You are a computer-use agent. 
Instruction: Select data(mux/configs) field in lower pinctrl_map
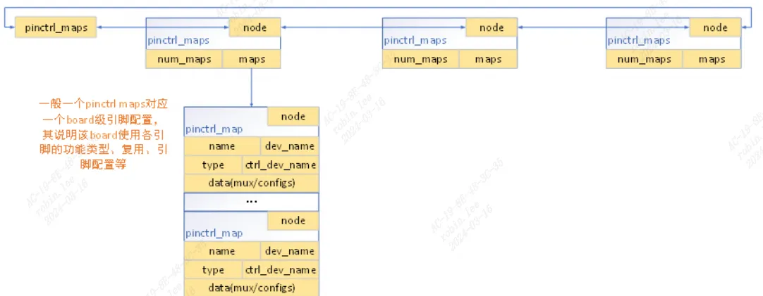click(252, 288)
